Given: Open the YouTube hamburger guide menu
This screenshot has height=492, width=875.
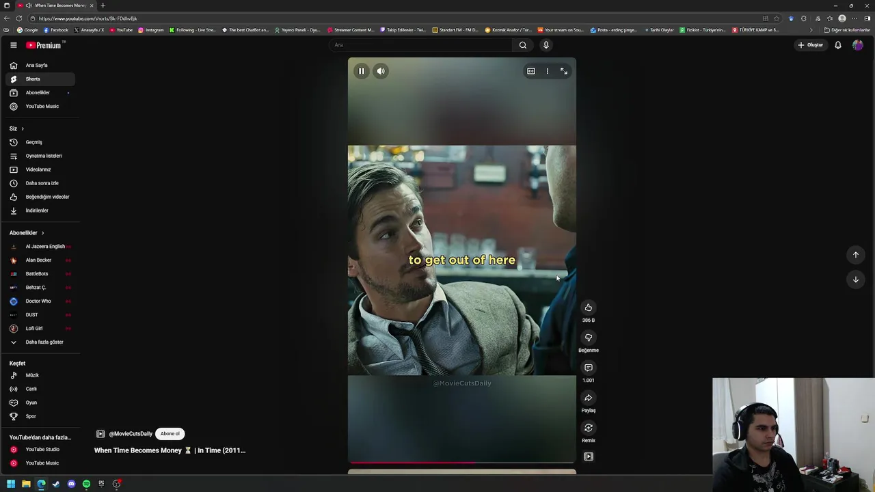Looking at the screenshot, I should [13, 45].
